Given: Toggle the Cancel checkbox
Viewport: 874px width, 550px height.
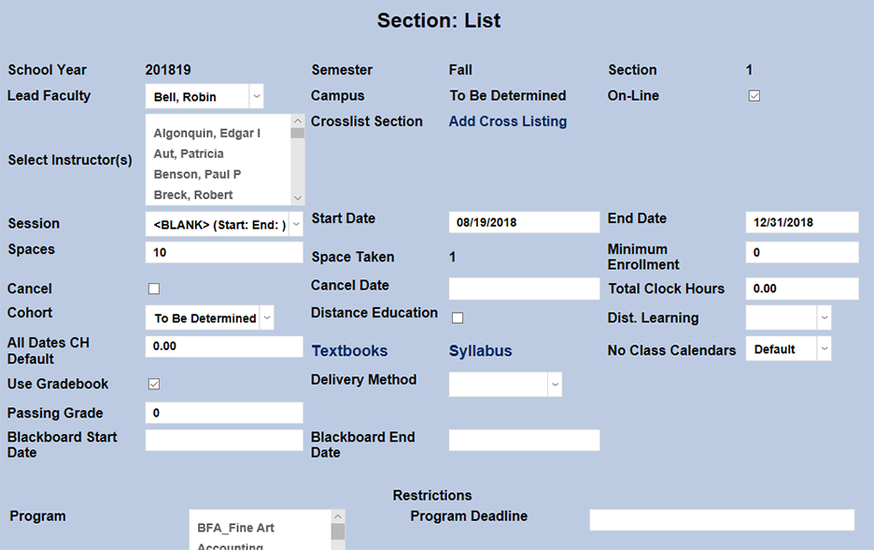Looking at the screenshot, I should coord(153,289).
